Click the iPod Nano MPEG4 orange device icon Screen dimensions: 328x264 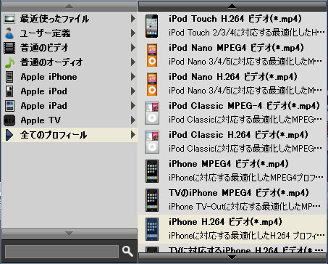152,55
